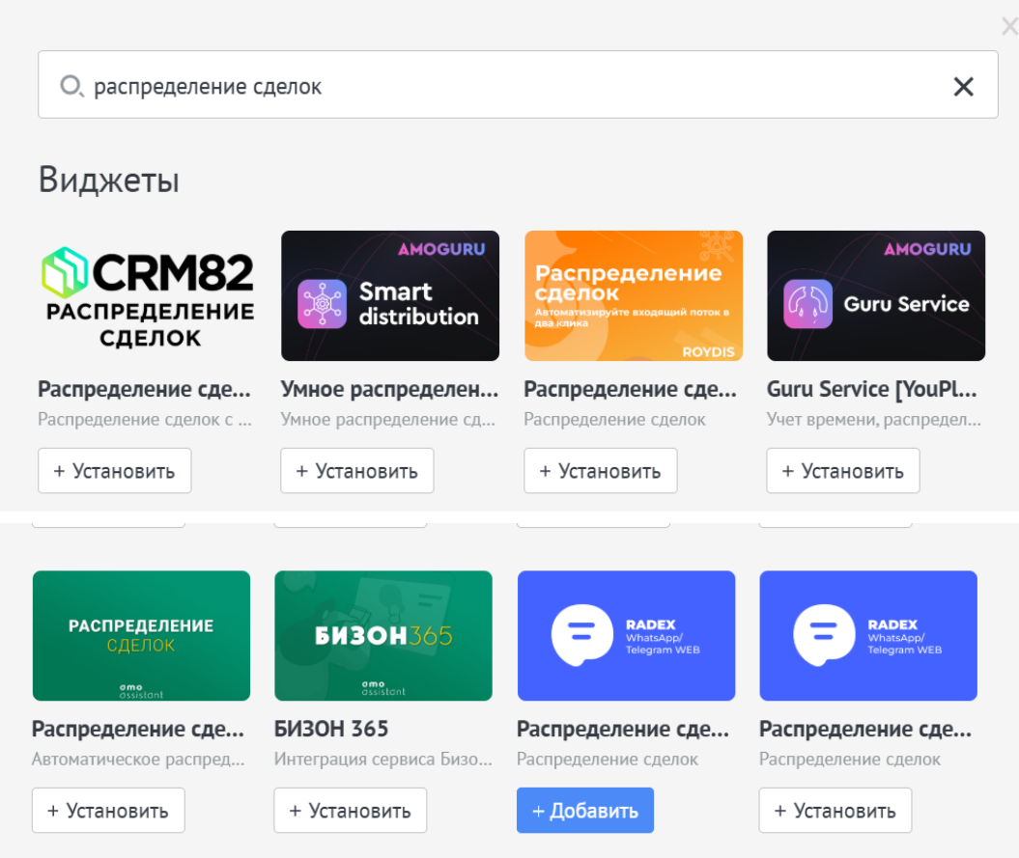Install the amo assistant Автоматическое распред... widget
The image size is (1019, 858).
click(108, 811)
